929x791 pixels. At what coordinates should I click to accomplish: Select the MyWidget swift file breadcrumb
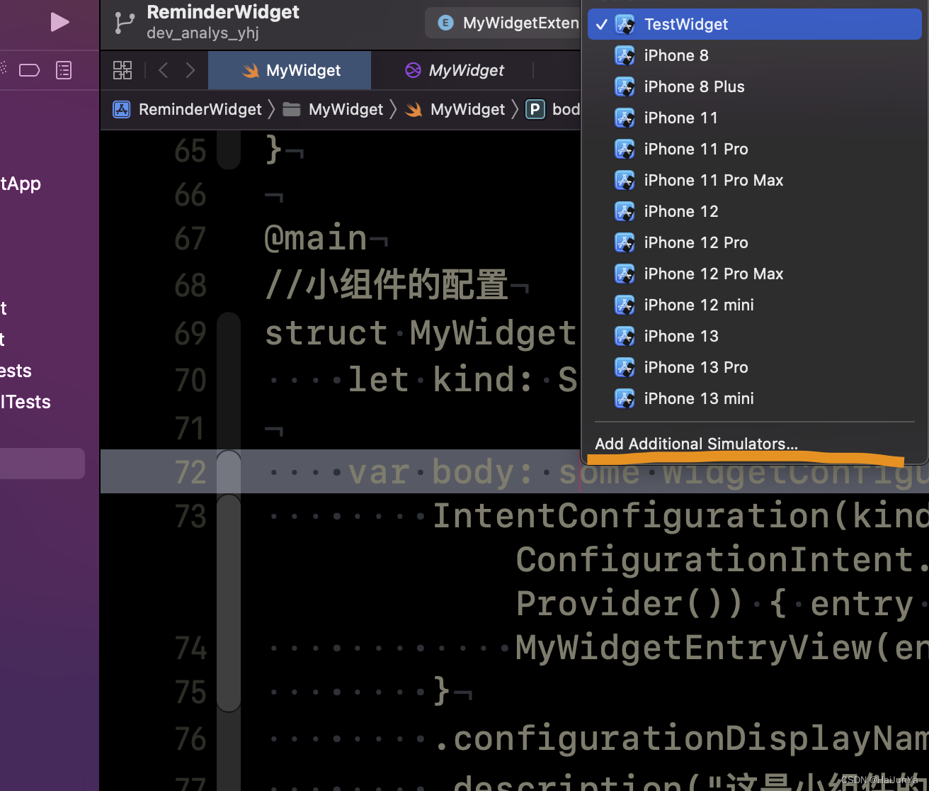tap(467, 109)
